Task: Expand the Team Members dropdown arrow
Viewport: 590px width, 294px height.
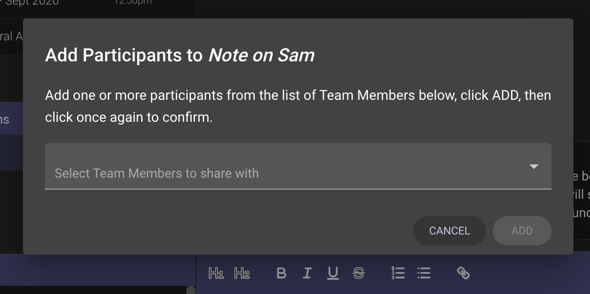Action: [x=534, y=167]
